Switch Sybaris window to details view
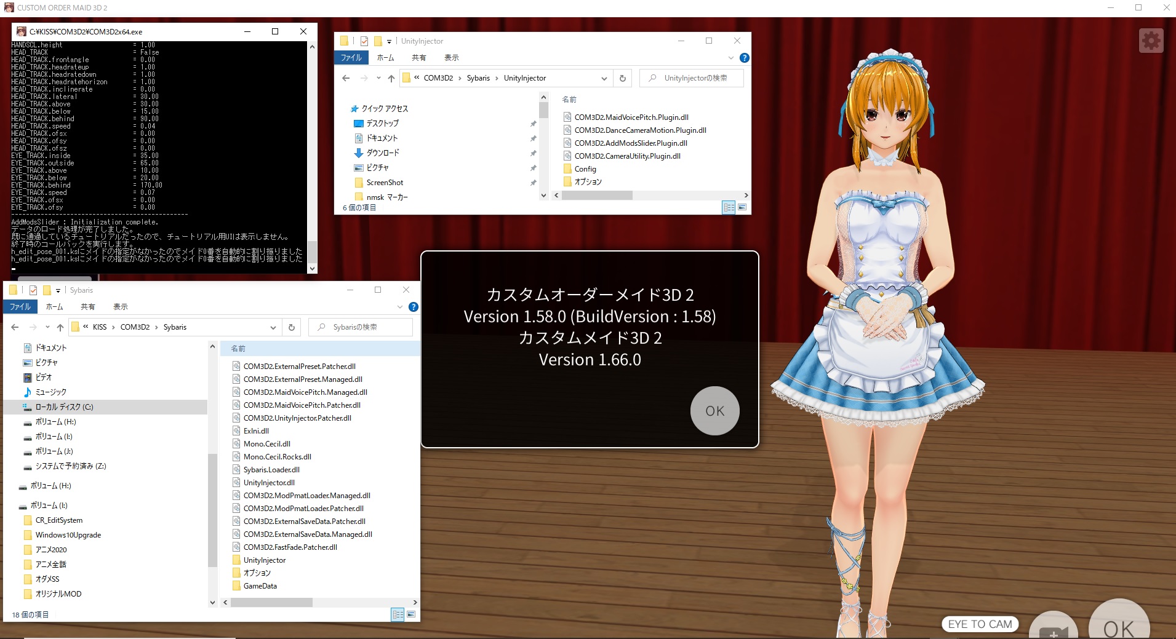Screen dimensions: 1176x639 (398, 614)
